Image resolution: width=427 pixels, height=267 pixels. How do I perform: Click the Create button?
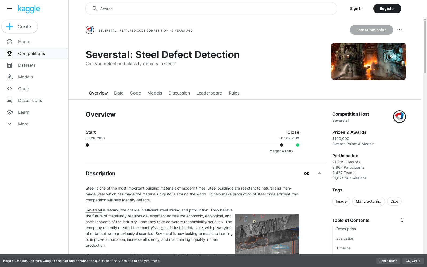pos(19,26)
